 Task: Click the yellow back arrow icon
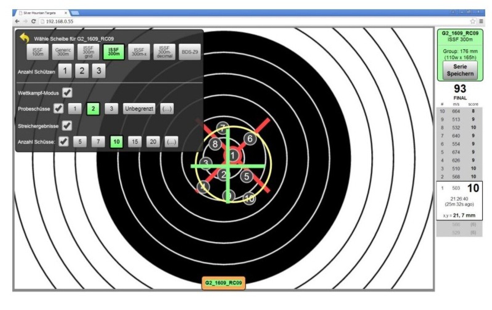point(24,38)
